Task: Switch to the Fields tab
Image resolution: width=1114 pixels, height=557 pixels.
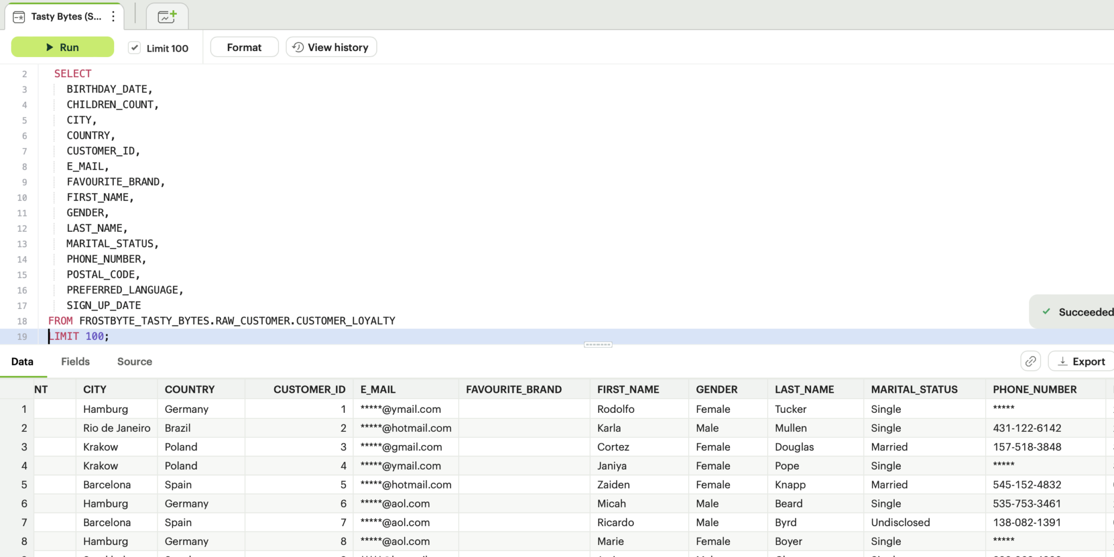Action: click(75, 361)
